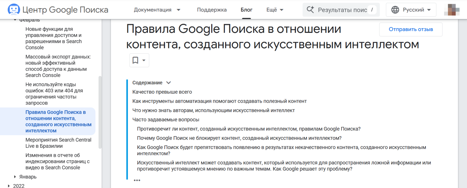The height and width of the screenshot is (188, 467).
Task: Click the Содержание heading
Action: click(x=147, y=83)
